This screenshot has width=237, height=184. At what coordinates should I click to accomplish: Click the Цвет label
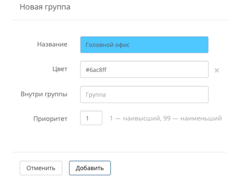pos(60,69)
